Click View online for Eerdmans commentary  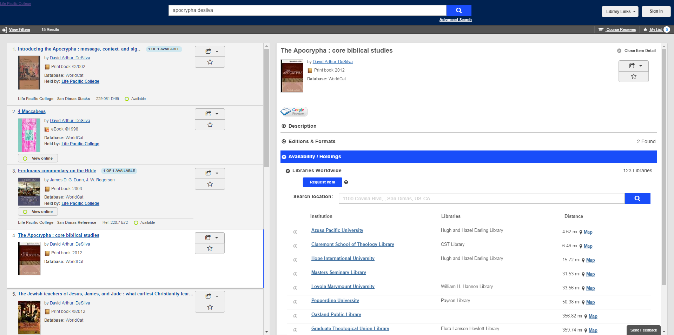pyautogui.click(x=38, y=212)
